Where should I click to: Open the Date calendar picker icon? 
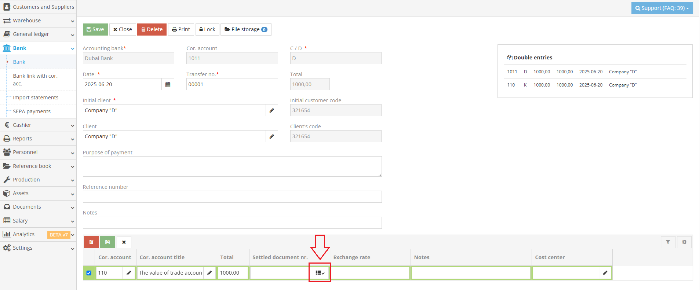(x=168, y=84)
